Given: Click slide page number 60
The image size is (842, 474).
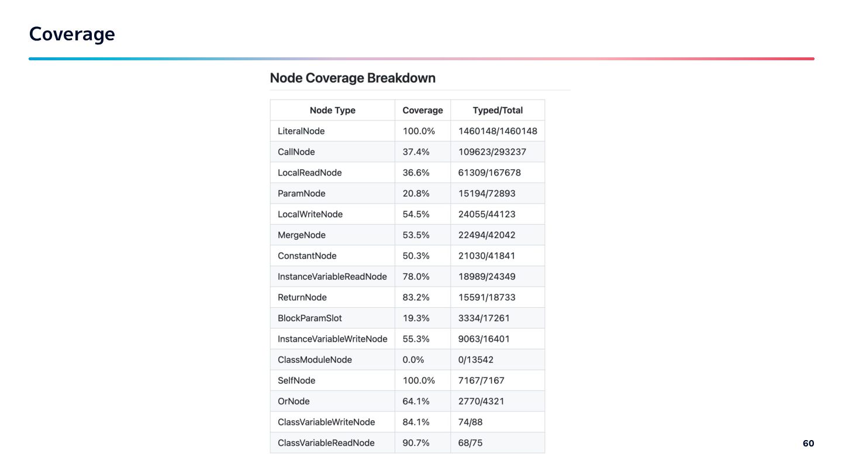Looking at the screenshot, I should [808, 444].
